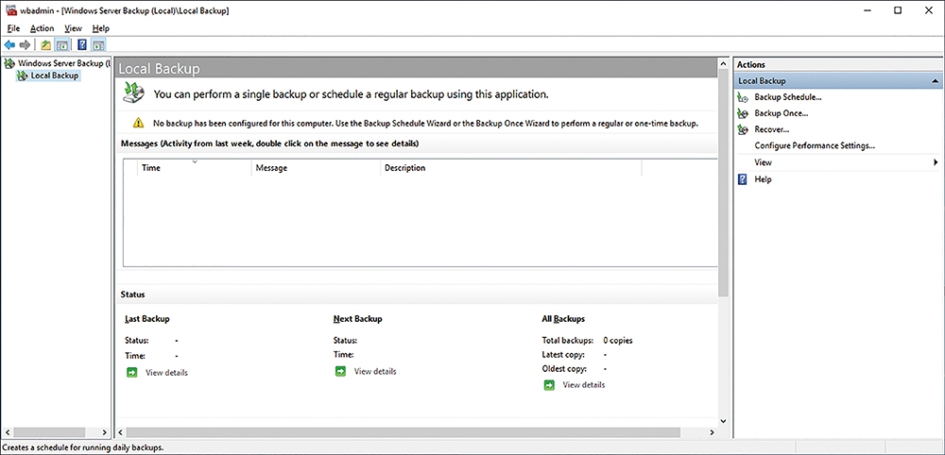Click Recover in the Actions pane
The image size is (945, 455).
click(x=771, y=129)
